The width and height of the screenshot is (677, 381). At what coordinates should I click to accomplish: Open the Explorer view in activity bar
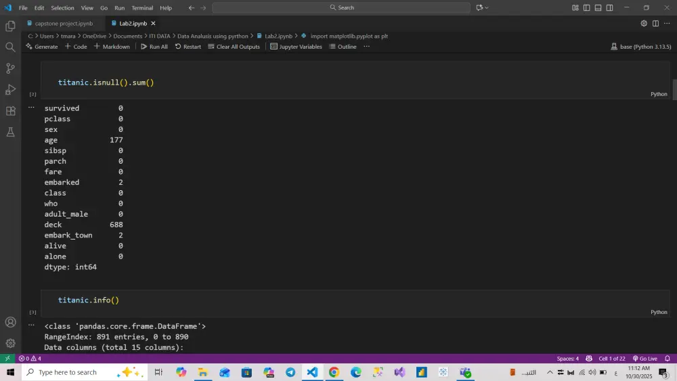pyautogui.click(x=10, y=26)
